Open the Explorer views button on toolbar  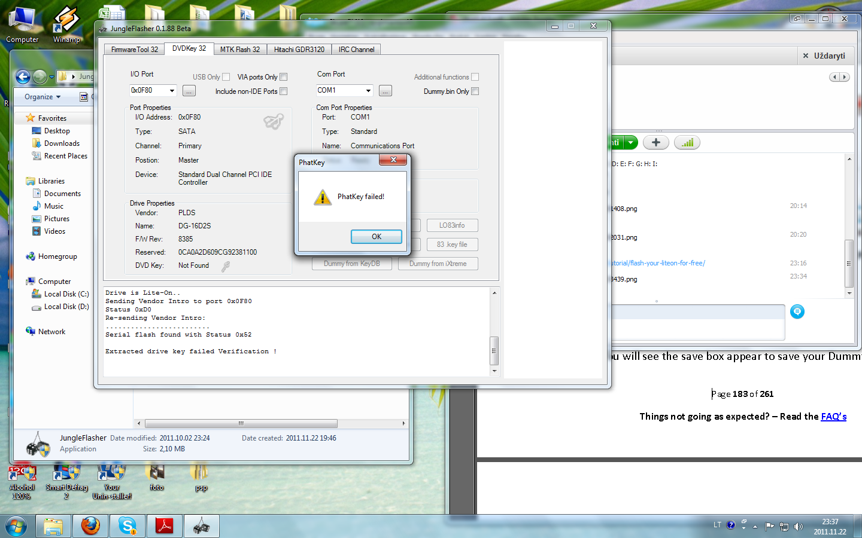(x=84, y=97)
